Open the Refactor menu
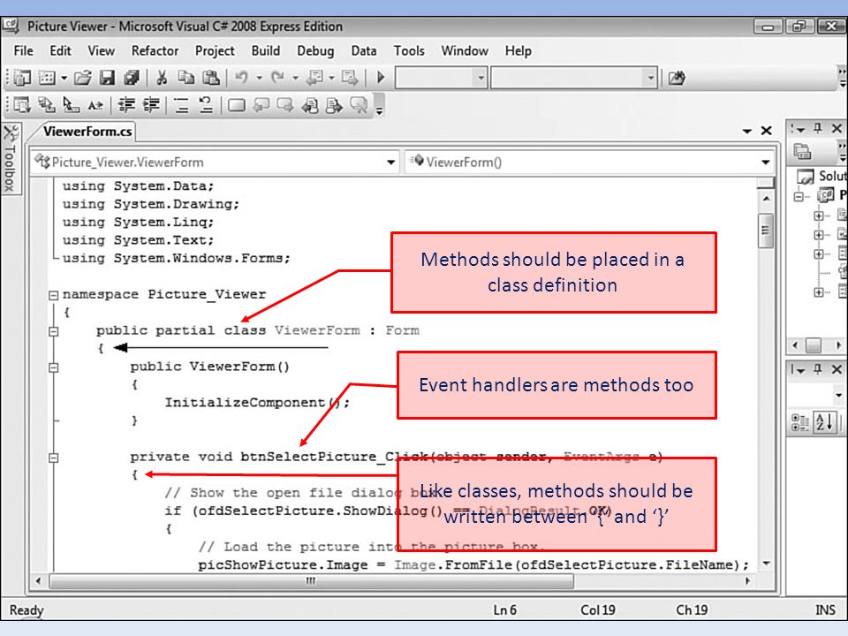The image size is (848, 636). [x=155, y=51]
